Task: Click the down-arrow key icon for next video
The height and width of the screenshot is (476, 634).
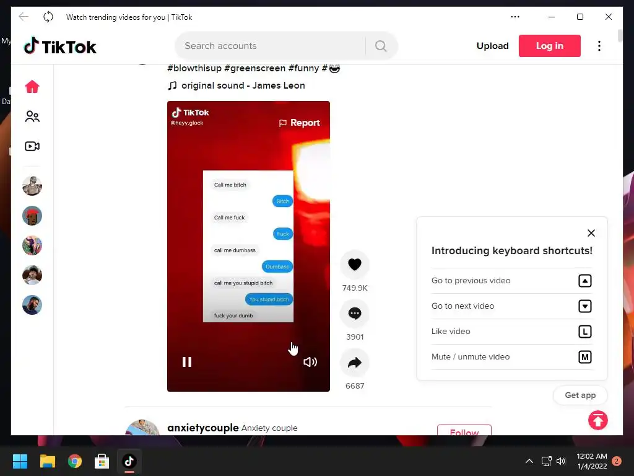Action: pyautogui.click(x=584, y=306)
